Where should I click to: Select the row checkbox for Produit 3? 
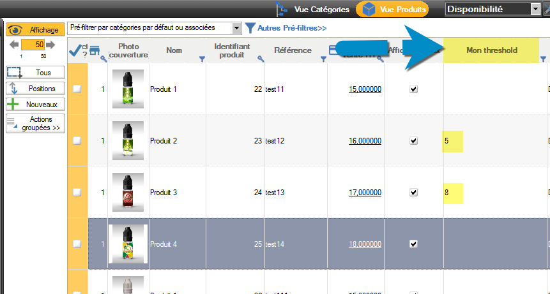coord(77,192)
